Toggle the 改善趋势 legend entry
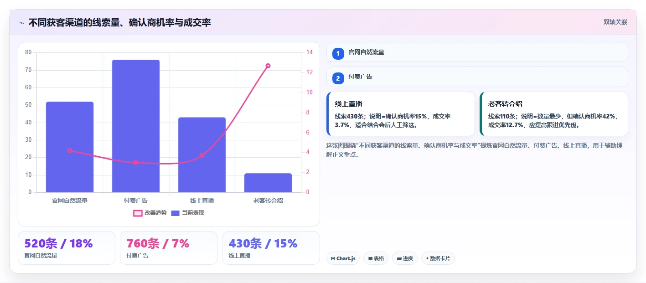This screenshot has width=646, height=283. coord(150,213)
